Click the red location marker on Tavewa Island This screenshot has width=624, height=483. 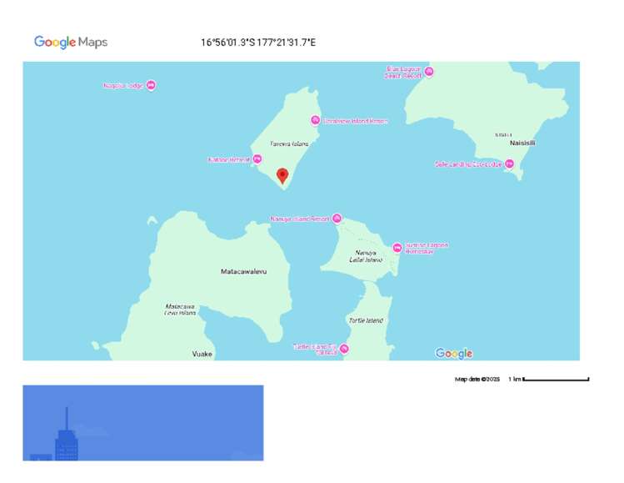point(282,176)
